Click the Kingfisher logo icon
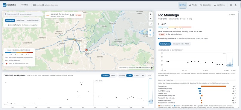This screenshot has height=110, width=241. 4,5
